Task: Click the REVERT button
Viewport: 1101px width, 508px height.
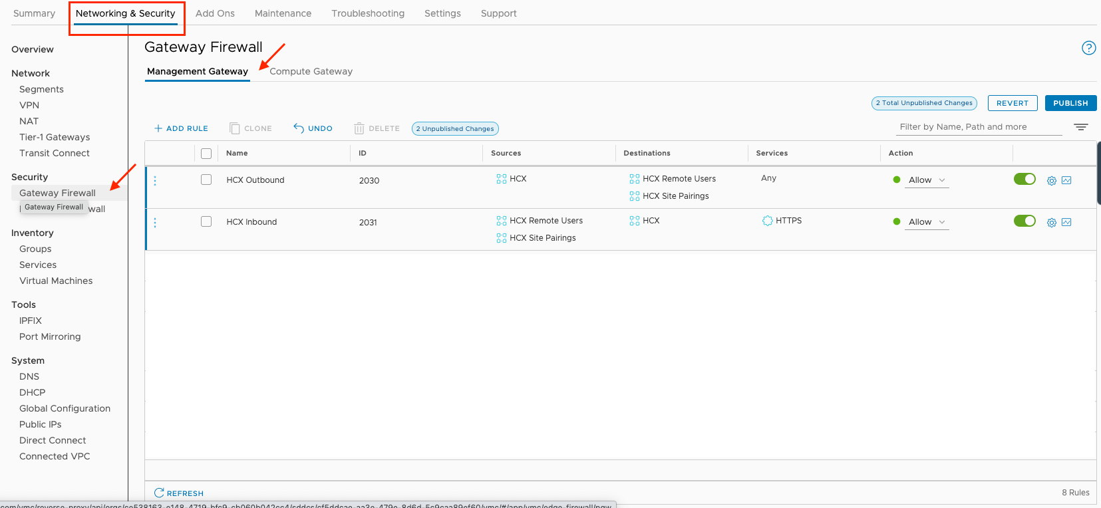Action: [x=1012, y=103]
